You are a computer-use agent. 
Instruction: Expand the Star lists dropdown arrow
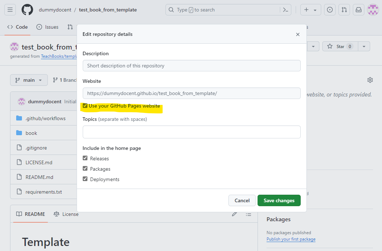364,46
